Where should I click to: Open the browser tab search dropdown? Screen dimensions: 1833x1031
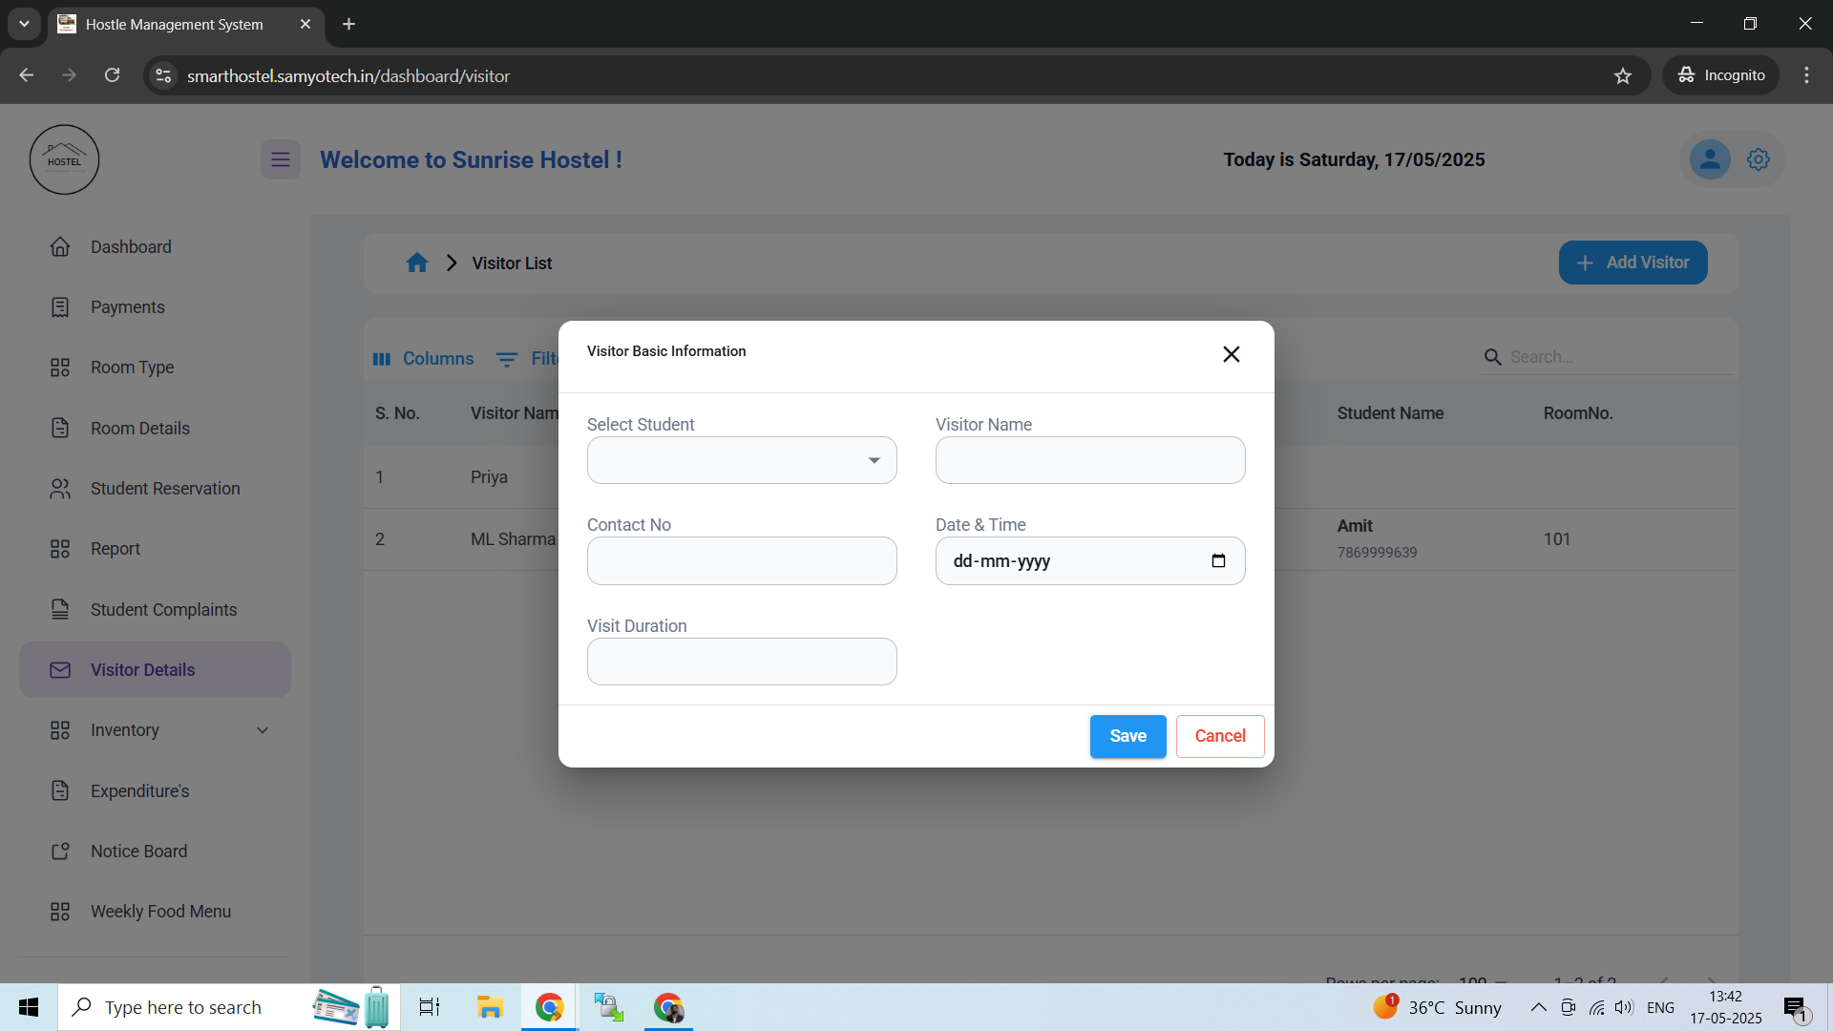pos(24,24)
